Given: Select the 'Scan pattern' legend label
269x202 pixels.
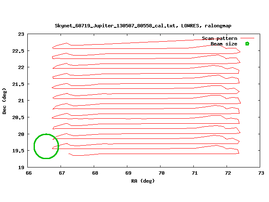Looking at the screenshot, I should tap(219, 38).
